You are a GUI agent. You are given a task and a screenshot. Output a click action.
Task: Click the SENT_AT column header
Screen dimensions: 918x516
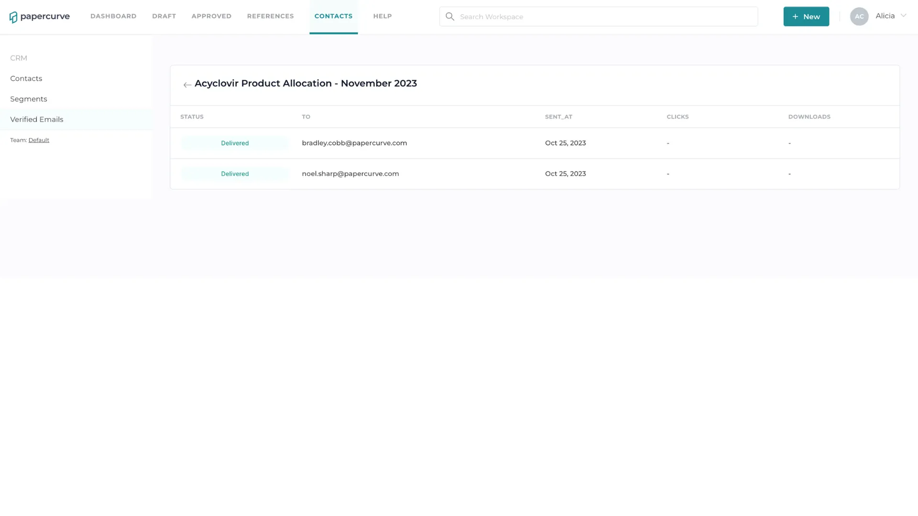click(558, 117)
